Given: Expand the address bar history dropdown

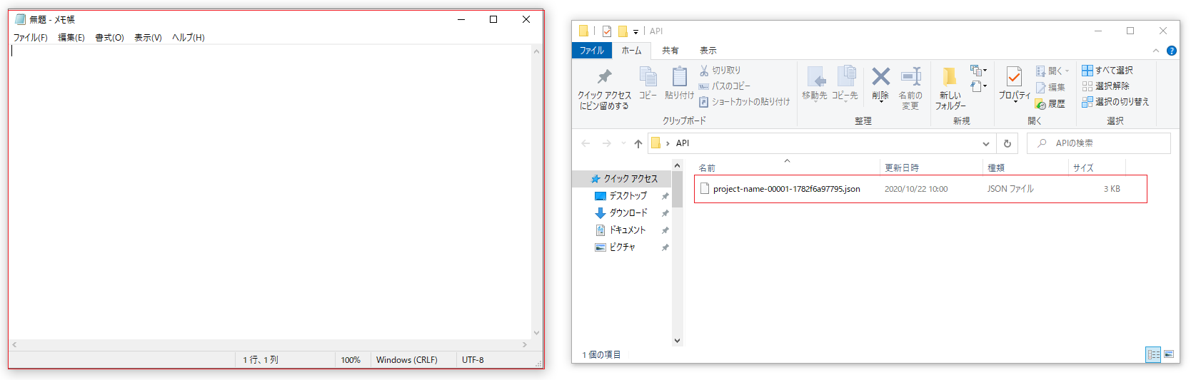Looking at the screenshot, I should pos(986,143).
